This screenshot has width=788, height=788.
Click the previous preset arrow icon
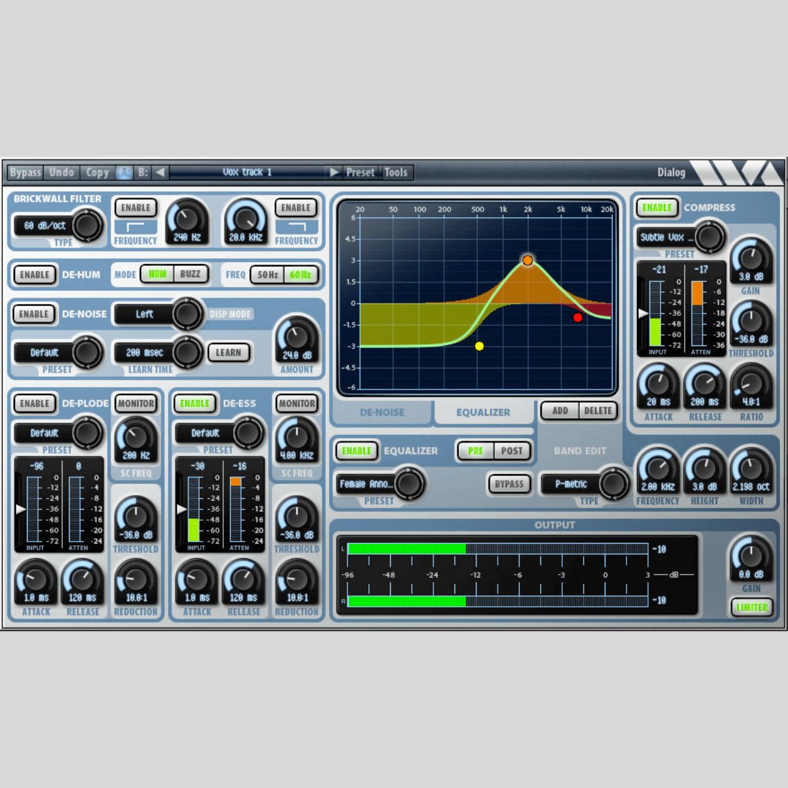(160, 173)
